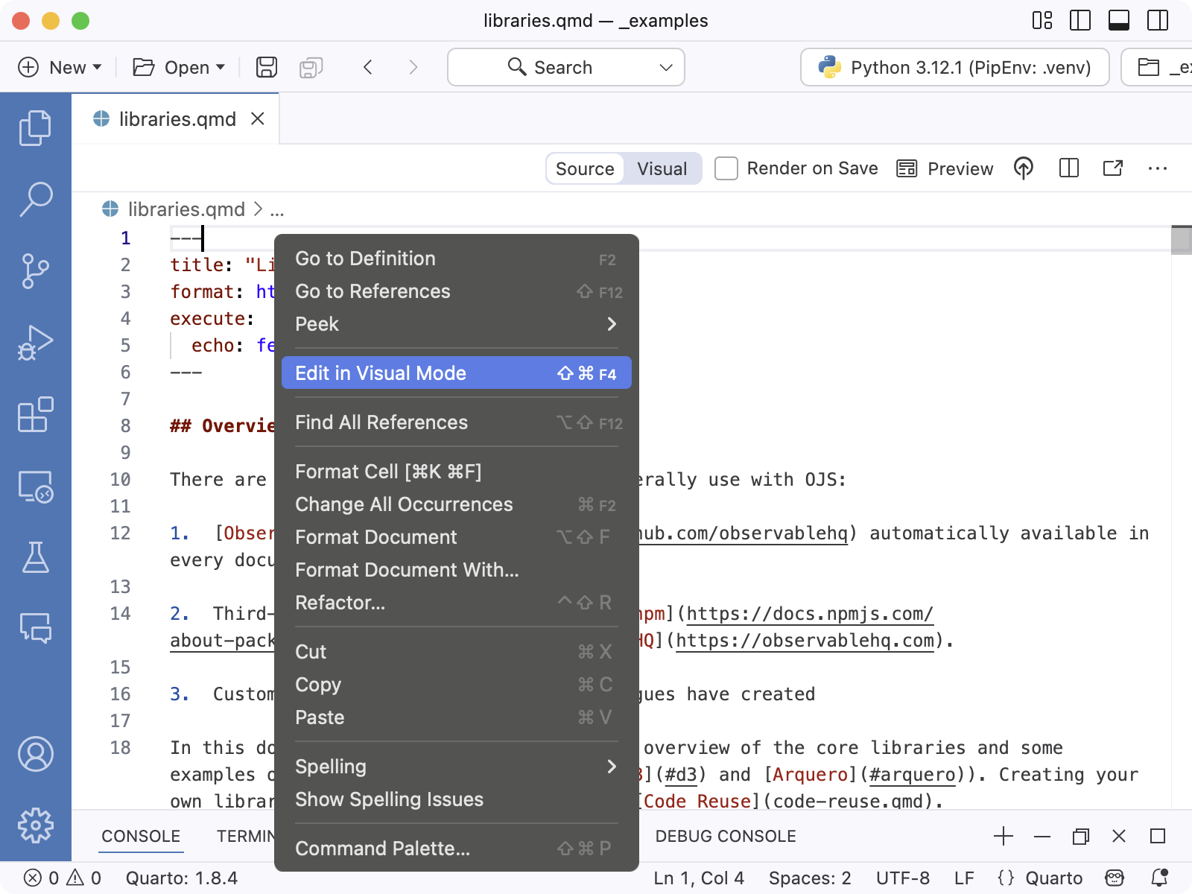Screen dimensions: 1192x894
Task: Open the Python 3.12.1 interpreter selector
Action: (x=954, y=67)
